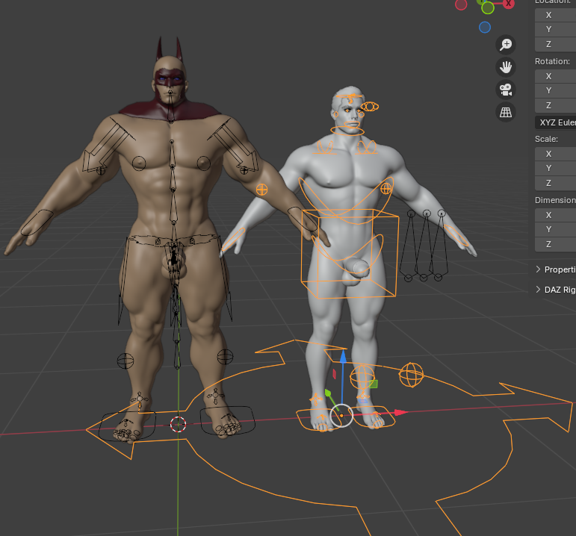Click the Dimensions Y value field
576x536 pixels.
pyautogui.click(x=555, y=229)
